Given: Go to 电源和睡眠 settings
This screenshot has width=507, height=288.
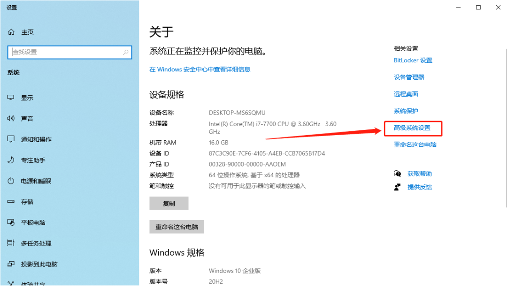Looking at the screenshot, I should (36, 181).
